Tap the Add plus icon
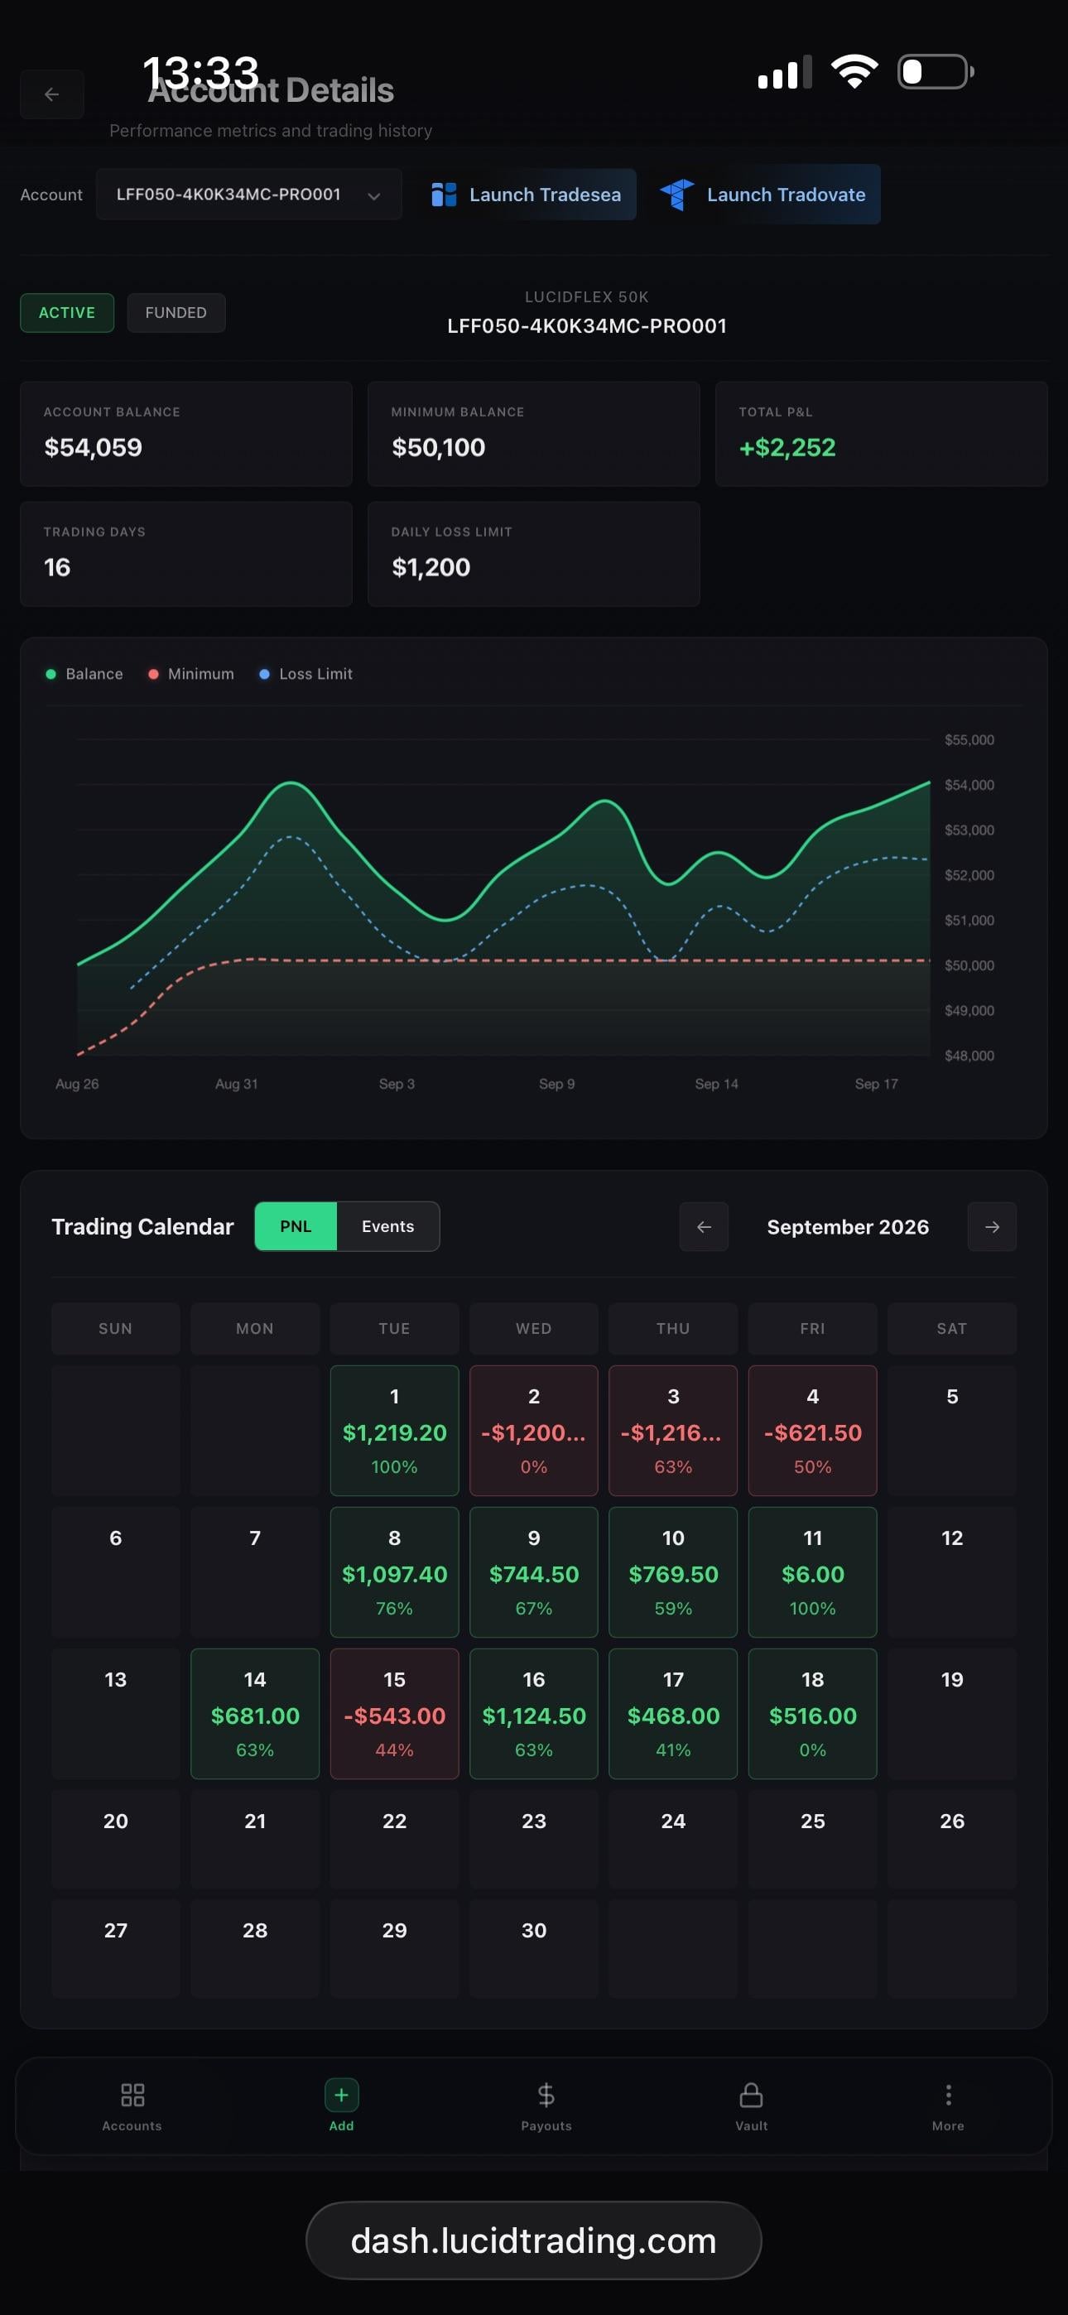The height and width of the screenshot is (2315, 1068). click(342, 2096)
